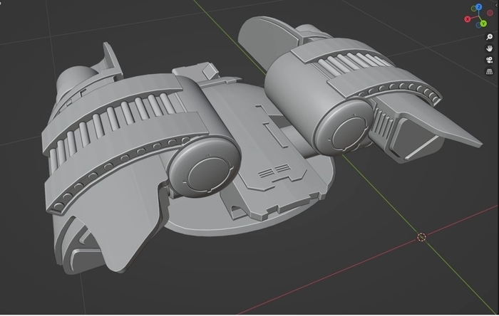Toggle camera view with the camera icon
499x316 pixels.
point(490,60)
